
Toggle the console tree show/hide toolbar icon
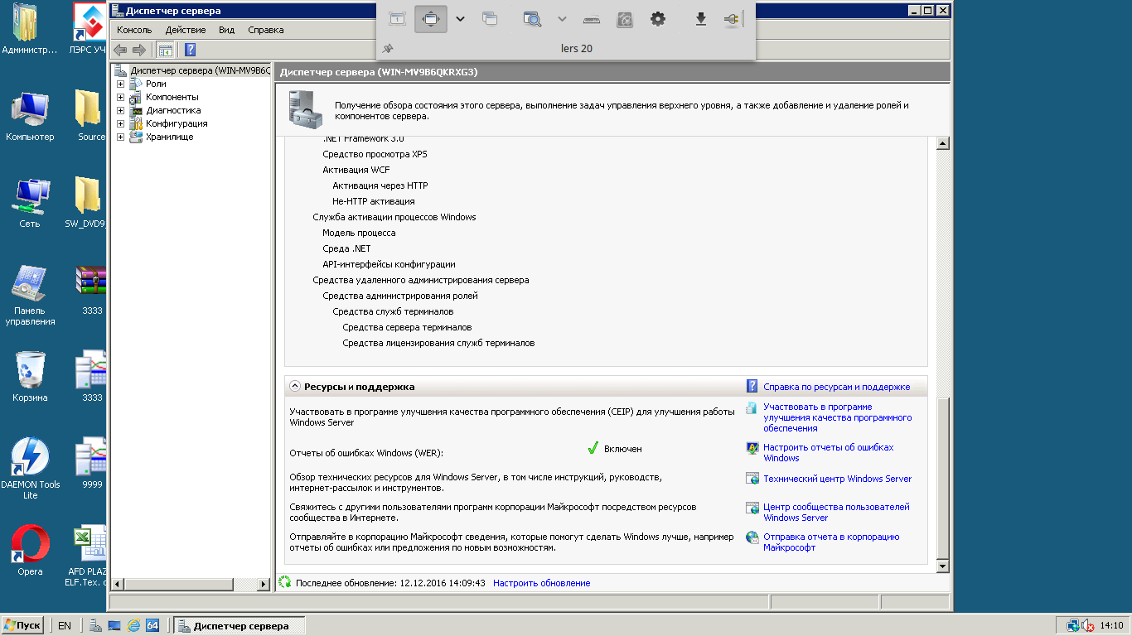point(165,50)
